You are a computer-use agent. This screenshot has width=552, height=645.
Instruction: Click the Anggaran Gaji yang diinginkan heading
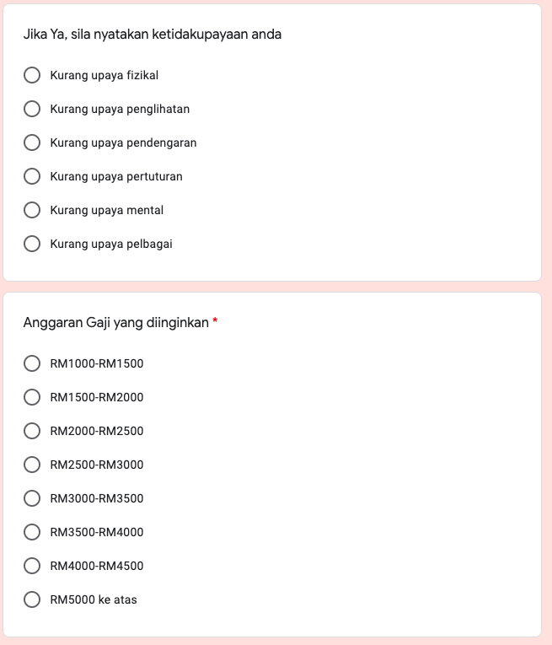tap(116, 322)
